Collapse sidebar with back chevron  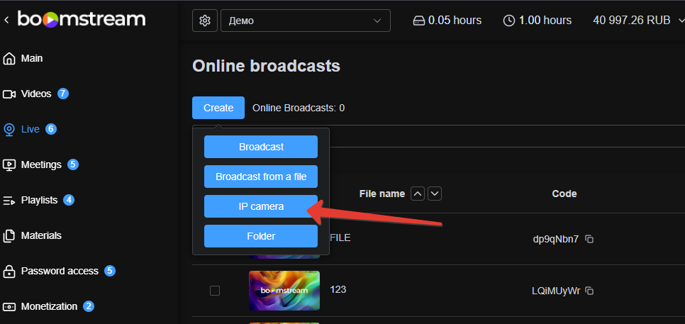(6, 20)
